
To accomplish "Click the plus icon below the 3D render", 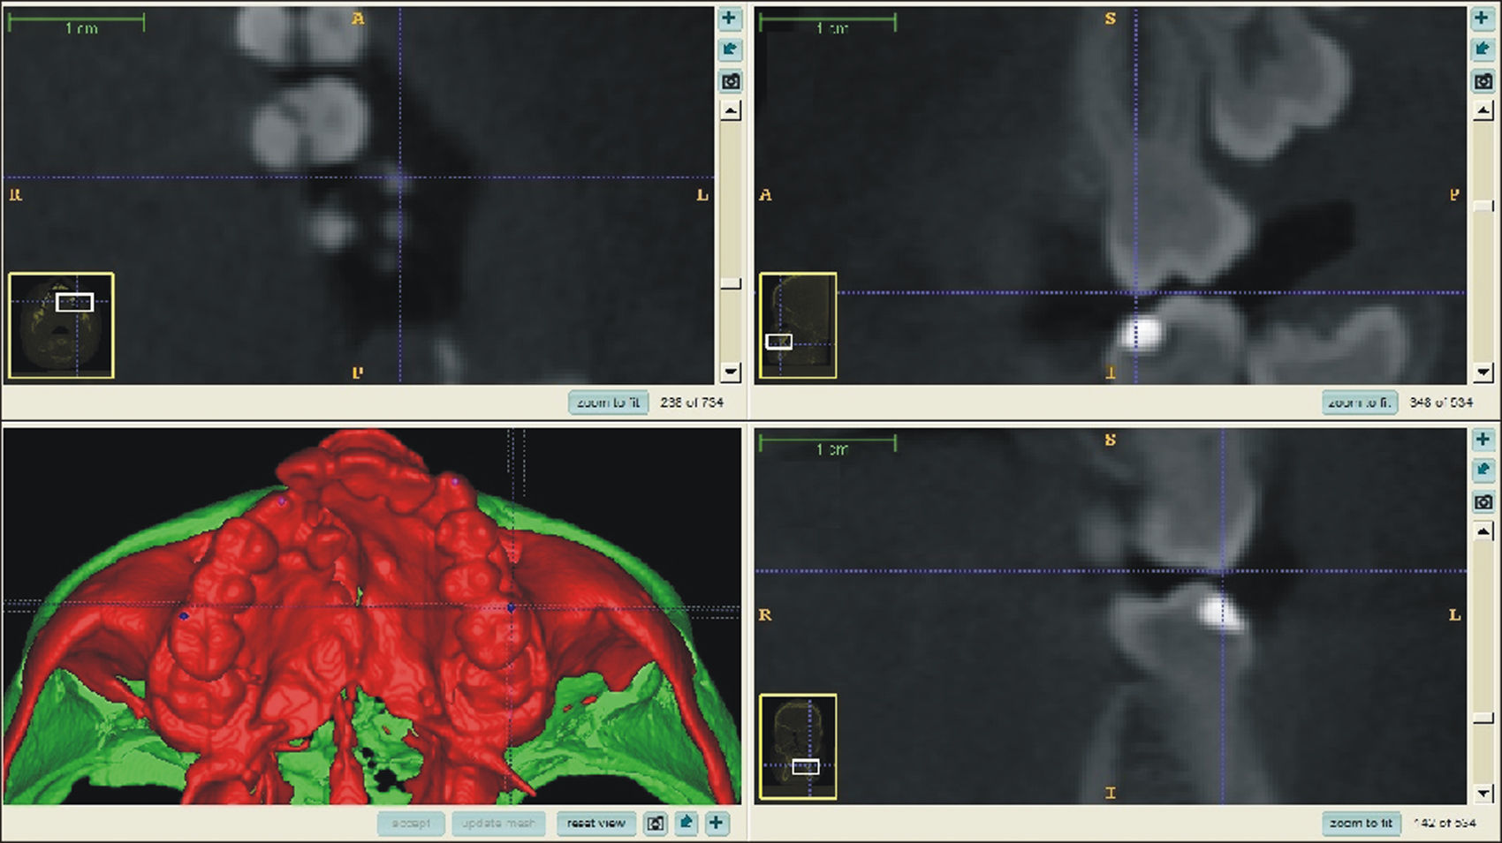I will (716, 824).
